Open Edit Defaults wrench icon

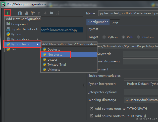click(x=33, y=13)
